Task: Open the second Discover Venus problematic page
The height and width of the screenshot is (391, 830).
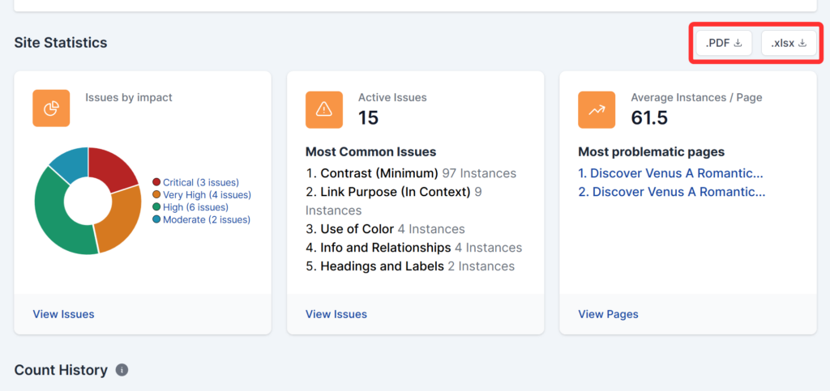Action: (671, 192)
